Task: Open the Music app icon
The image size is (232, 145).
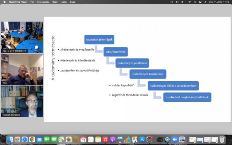Action: coord(105,140)
